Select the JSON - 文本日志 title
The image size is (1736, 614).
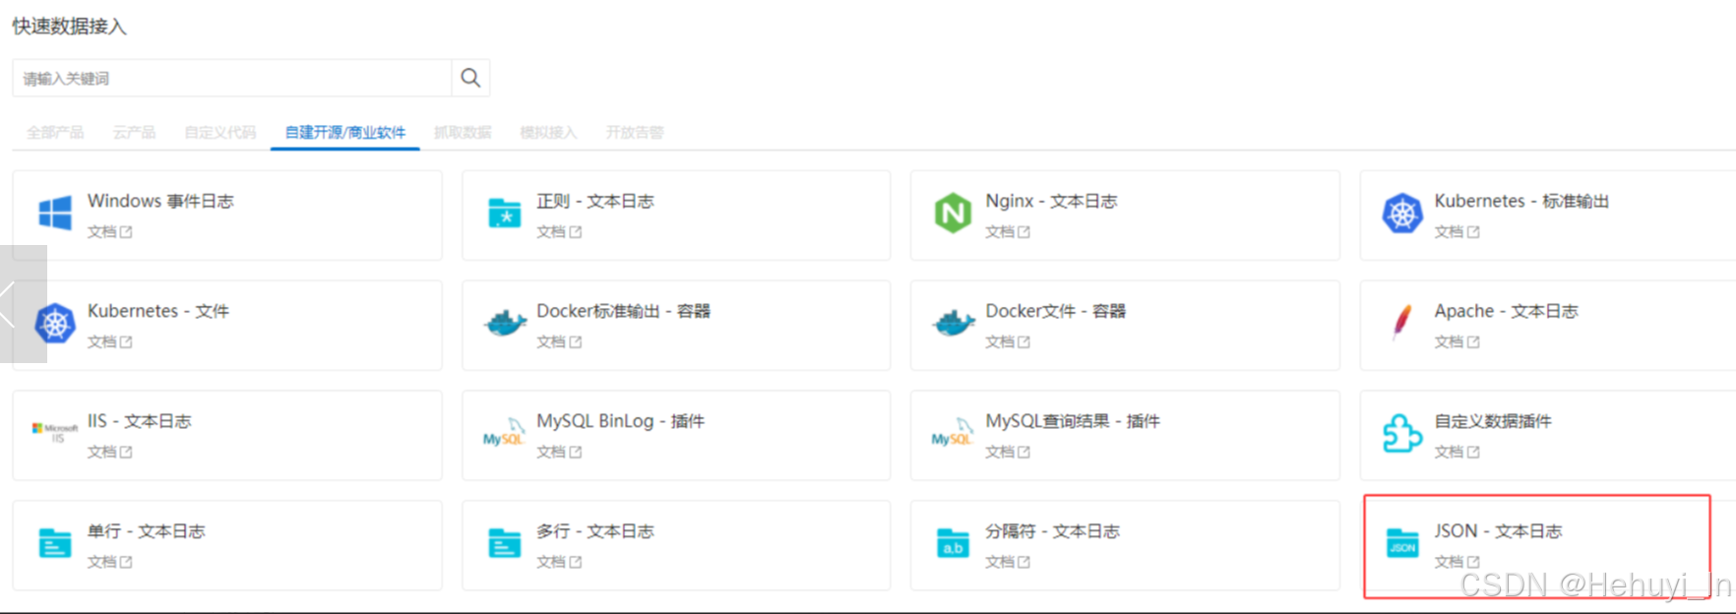pyautogui.click(x=1498, y=531)
